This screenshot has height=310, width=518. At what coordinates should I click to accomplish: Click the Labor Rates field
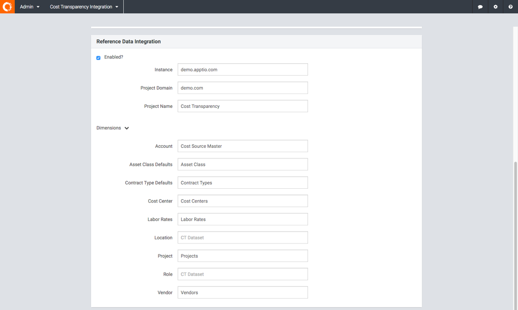point(242,219)
